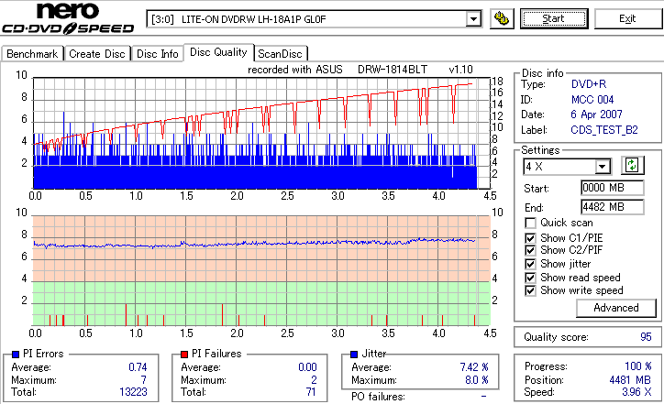The image size is (664, 404).
Task: Click the blue PI Errors legend square
Action: [16, 355]
